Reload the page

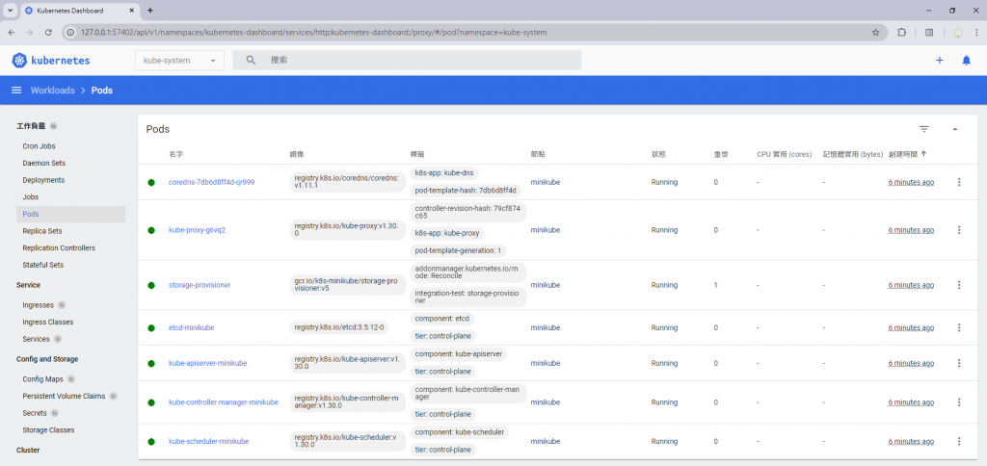point(48,32)
